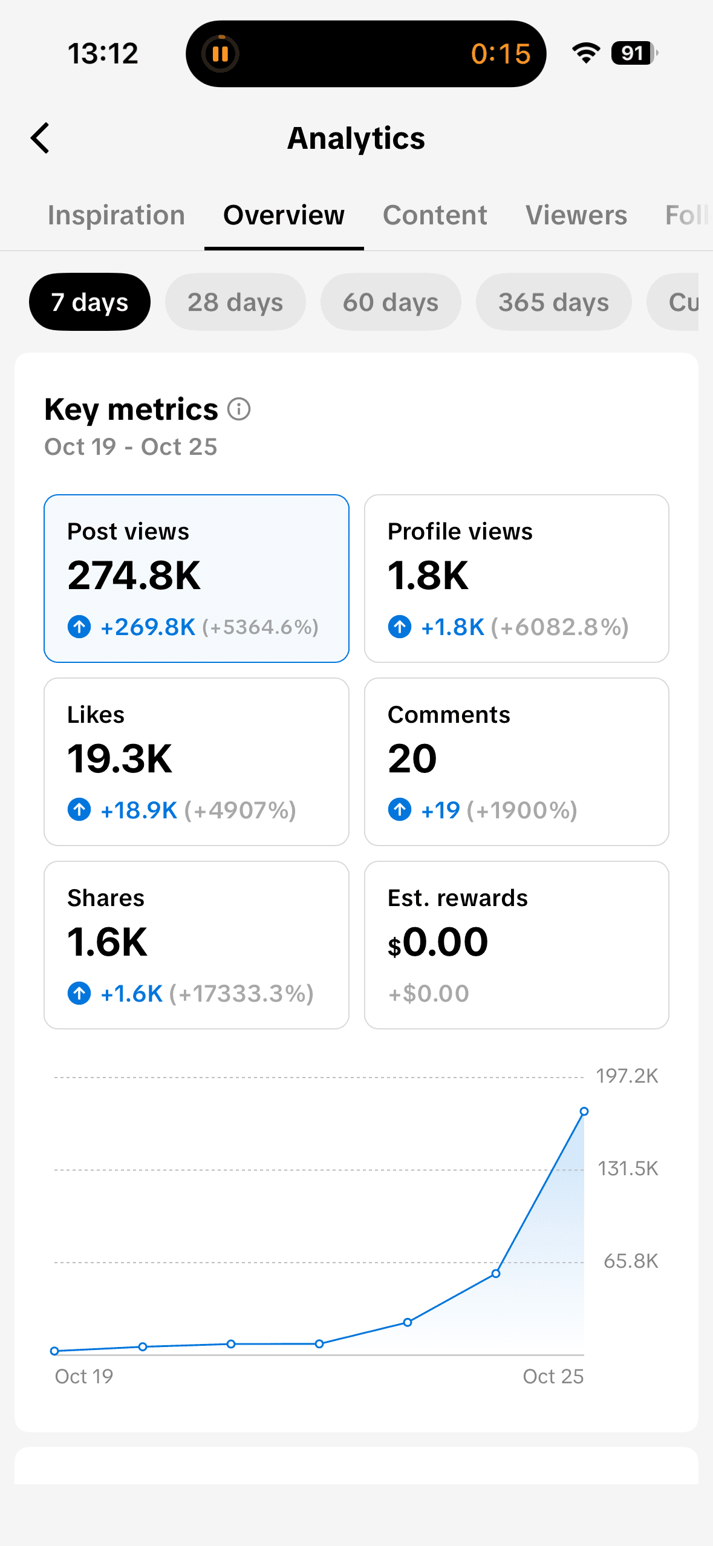Tap the Oct 24 chart data point
The height and width of the screenshot is (1546, 713).
point(496,1273)
